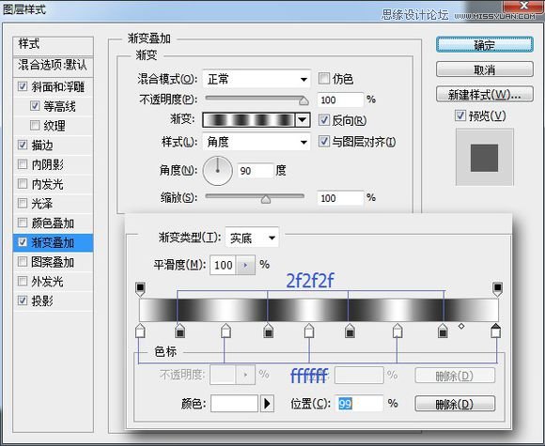Select the fourth dark color stop
545x446 pixels.
(x=443, y=331)
